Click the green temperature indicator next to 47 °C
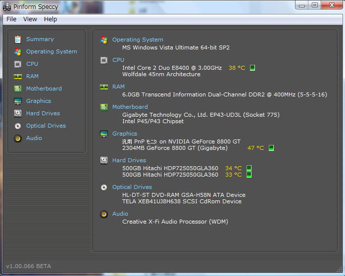Viewport: 345px width, 276px height. pyautogui.click(x=271, y=148)
